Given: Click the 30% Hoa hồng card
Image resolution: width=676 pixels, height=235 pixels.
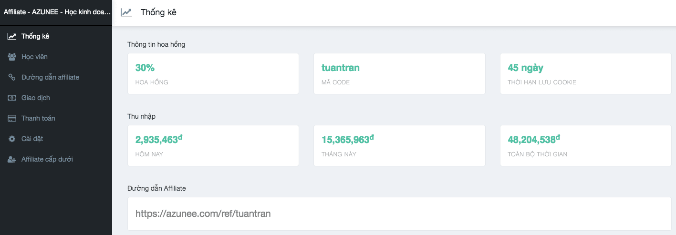Looking at the screenshot, I should 213,73.
